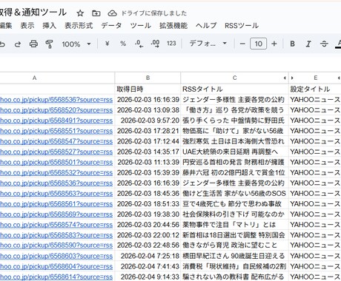Open the font family dropdown
Viewport: 341px width, 281px height.
pyautogui.click(x=208, y=44)
